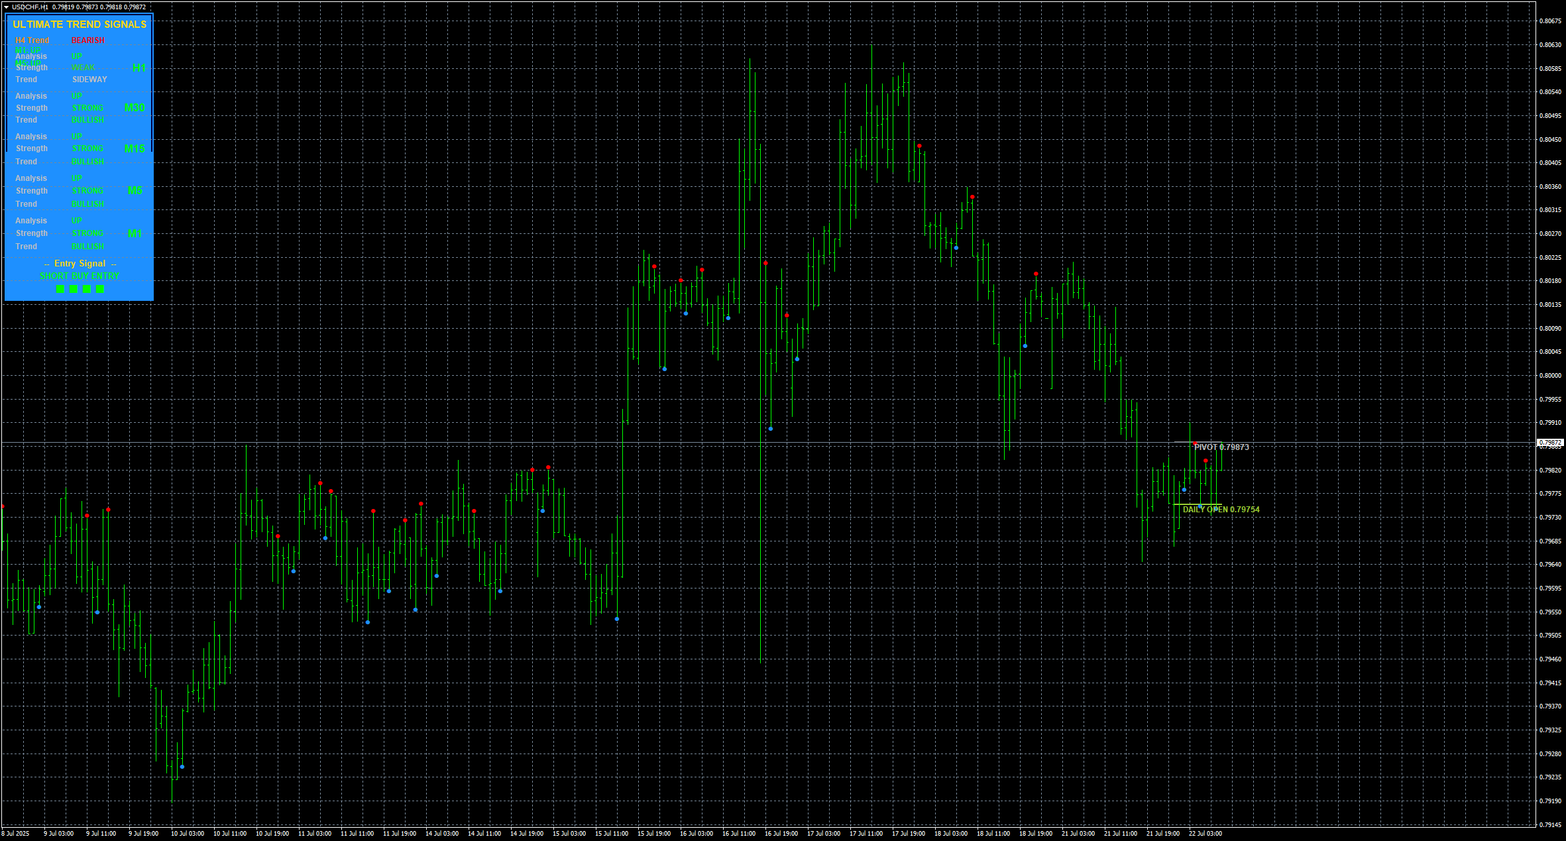Click 0.79145 on the price axis
Image resolution: width=1566 pixels, height=841 pixels.
point(1551,825)
